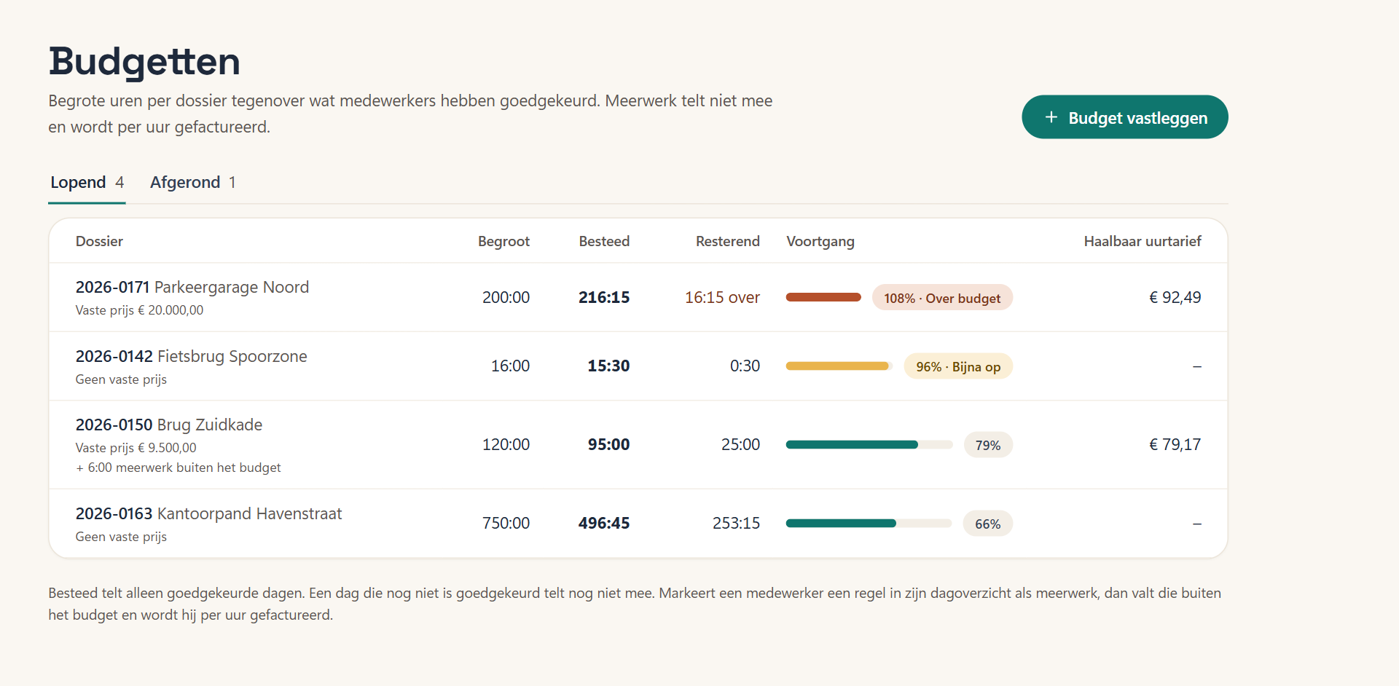Viewport: 1399px width, 686px height.
Task: Click the 79% badge
Action: [x=988, y=445]
